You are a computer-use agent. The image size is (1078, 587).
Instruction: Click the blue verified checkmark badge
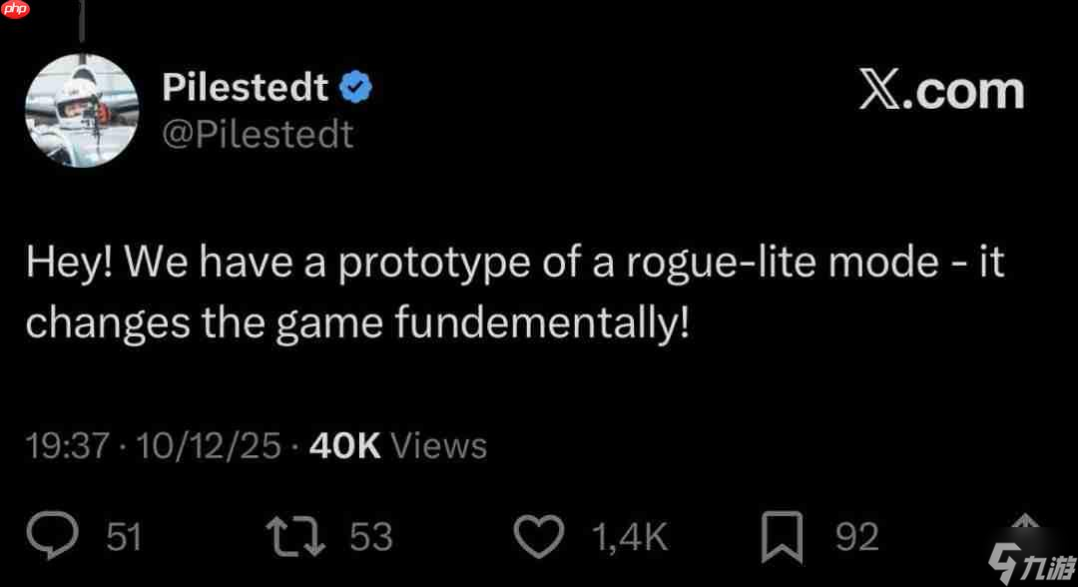point(355,89)
